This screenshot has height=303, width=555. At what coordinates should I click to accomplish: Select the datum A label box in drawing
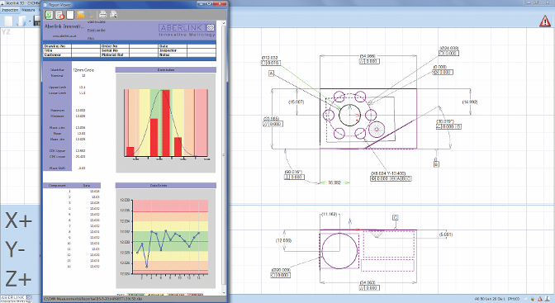[272, 73]
